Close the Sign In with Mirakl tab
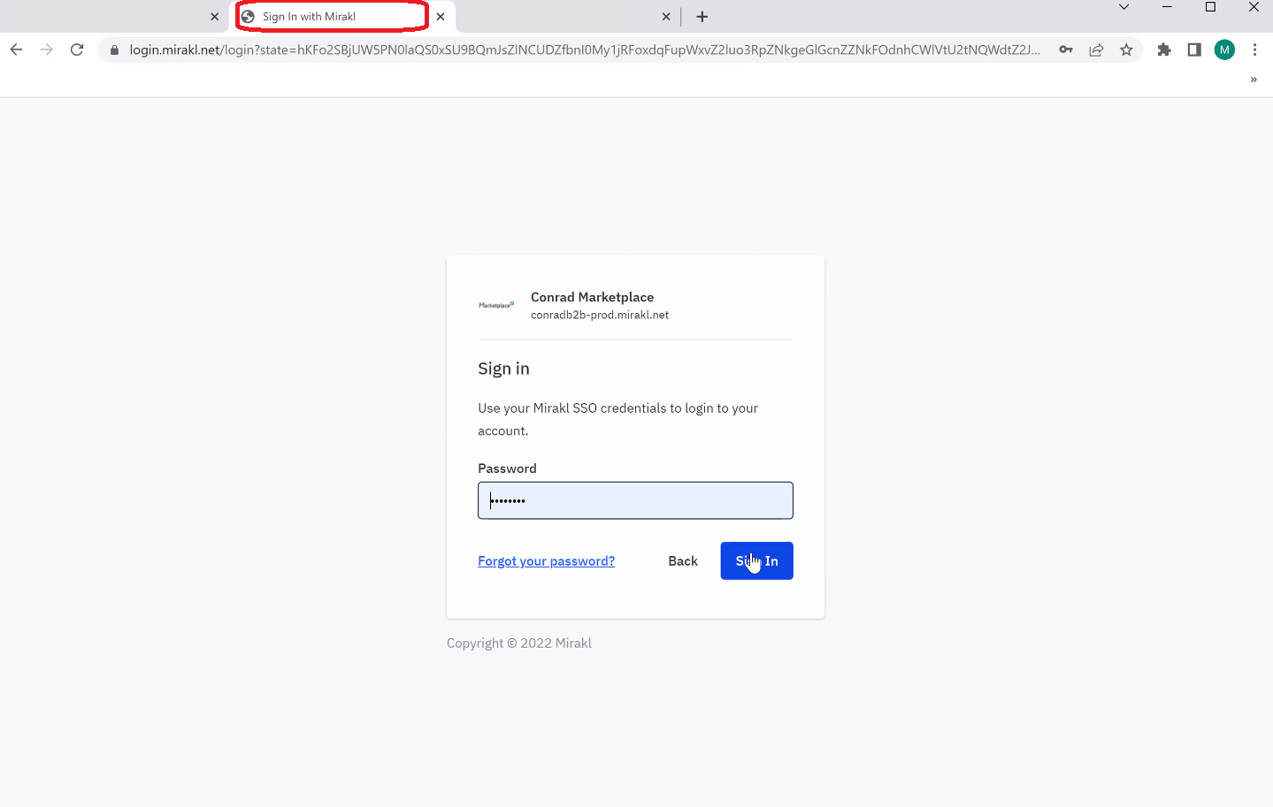This screenshot has width=1273, height=807. tap(441, 17)
